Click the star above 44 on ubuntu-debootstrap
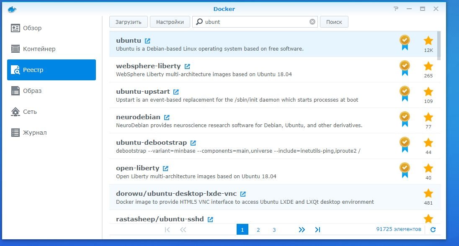Screen dimensions: 459x246 [x=428, y=142]
